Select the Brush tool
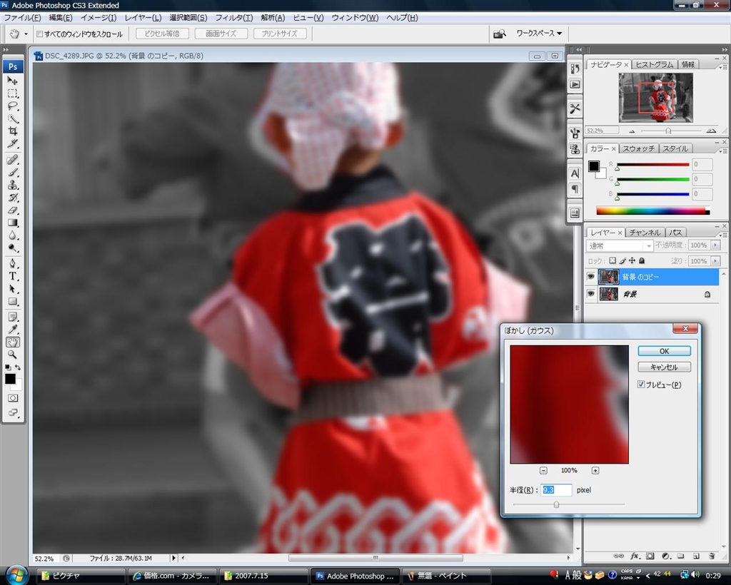 pyautogui.click(x=13, y=173)
